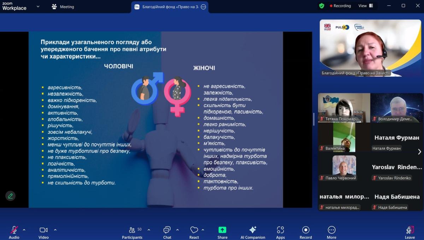Viewport: 424px width, 240px height.
Task: Start camera with Video button
Action: (43, 232)
